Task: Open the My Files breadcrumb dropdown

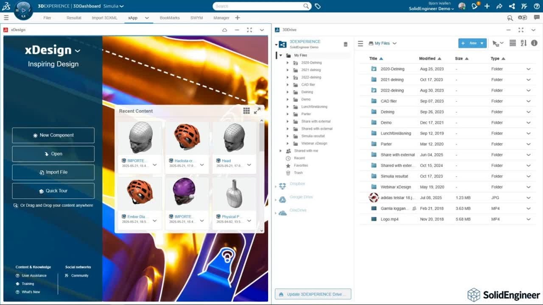Action: point(395,43)
